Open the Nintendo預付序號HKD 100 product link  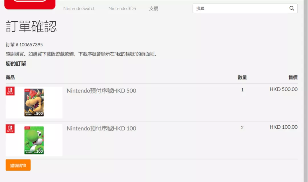(101, 128)
